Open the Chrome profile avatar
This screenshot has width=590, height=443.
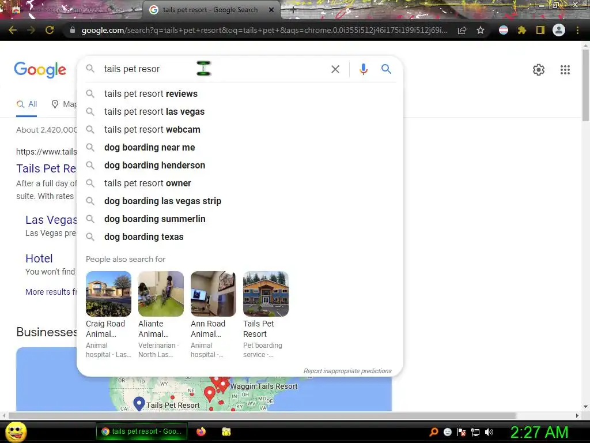(559, 30)
